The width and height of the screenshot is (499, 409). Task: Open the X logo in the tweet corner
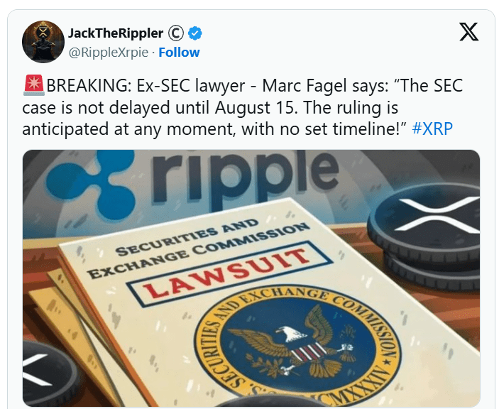pyautogui.click(x=468, y=32)
